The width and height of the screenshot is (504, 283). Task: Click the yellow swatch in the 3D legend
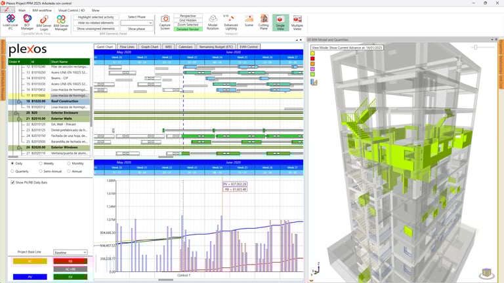click(x=312, y=54)
